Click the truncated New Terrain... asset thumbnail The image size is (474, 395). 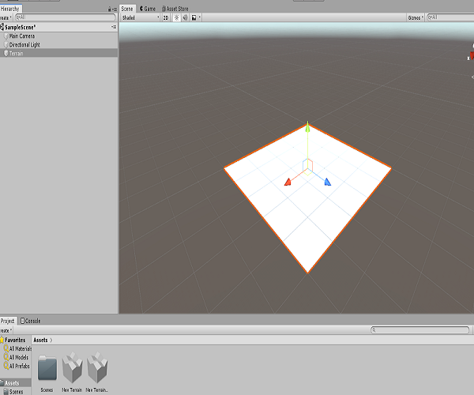pos(97,367)
